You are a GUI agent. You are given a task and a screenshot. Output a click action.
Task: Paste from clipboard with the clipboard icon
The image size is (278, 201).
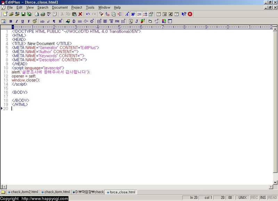point(74,14)
